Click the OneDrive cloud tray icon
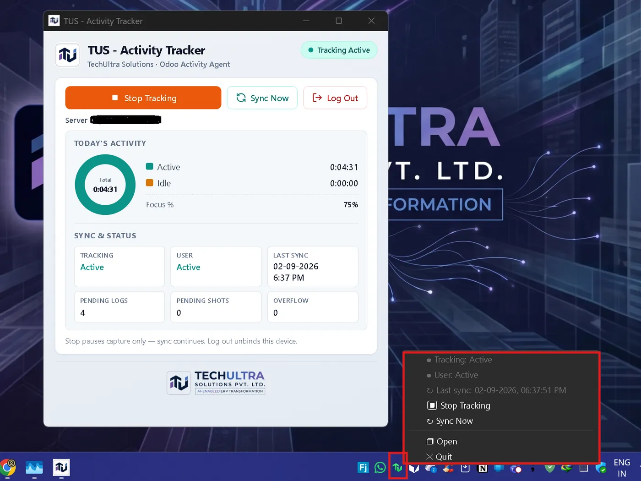Image resolution: width=641 pixels, height=481 pixels. point(431,468)
